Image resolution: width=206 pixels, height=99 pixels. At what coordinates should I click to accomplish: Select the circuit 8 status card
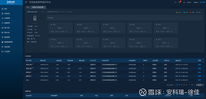coord(113,43)
